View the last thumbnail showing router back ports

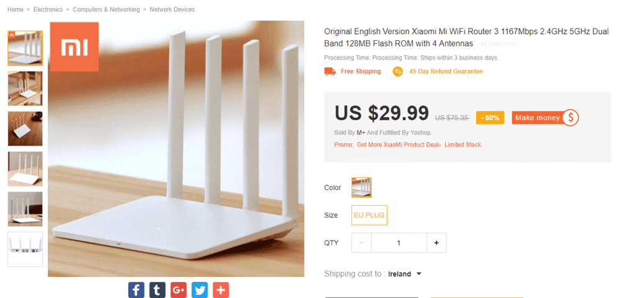click(x=25, y=249)
